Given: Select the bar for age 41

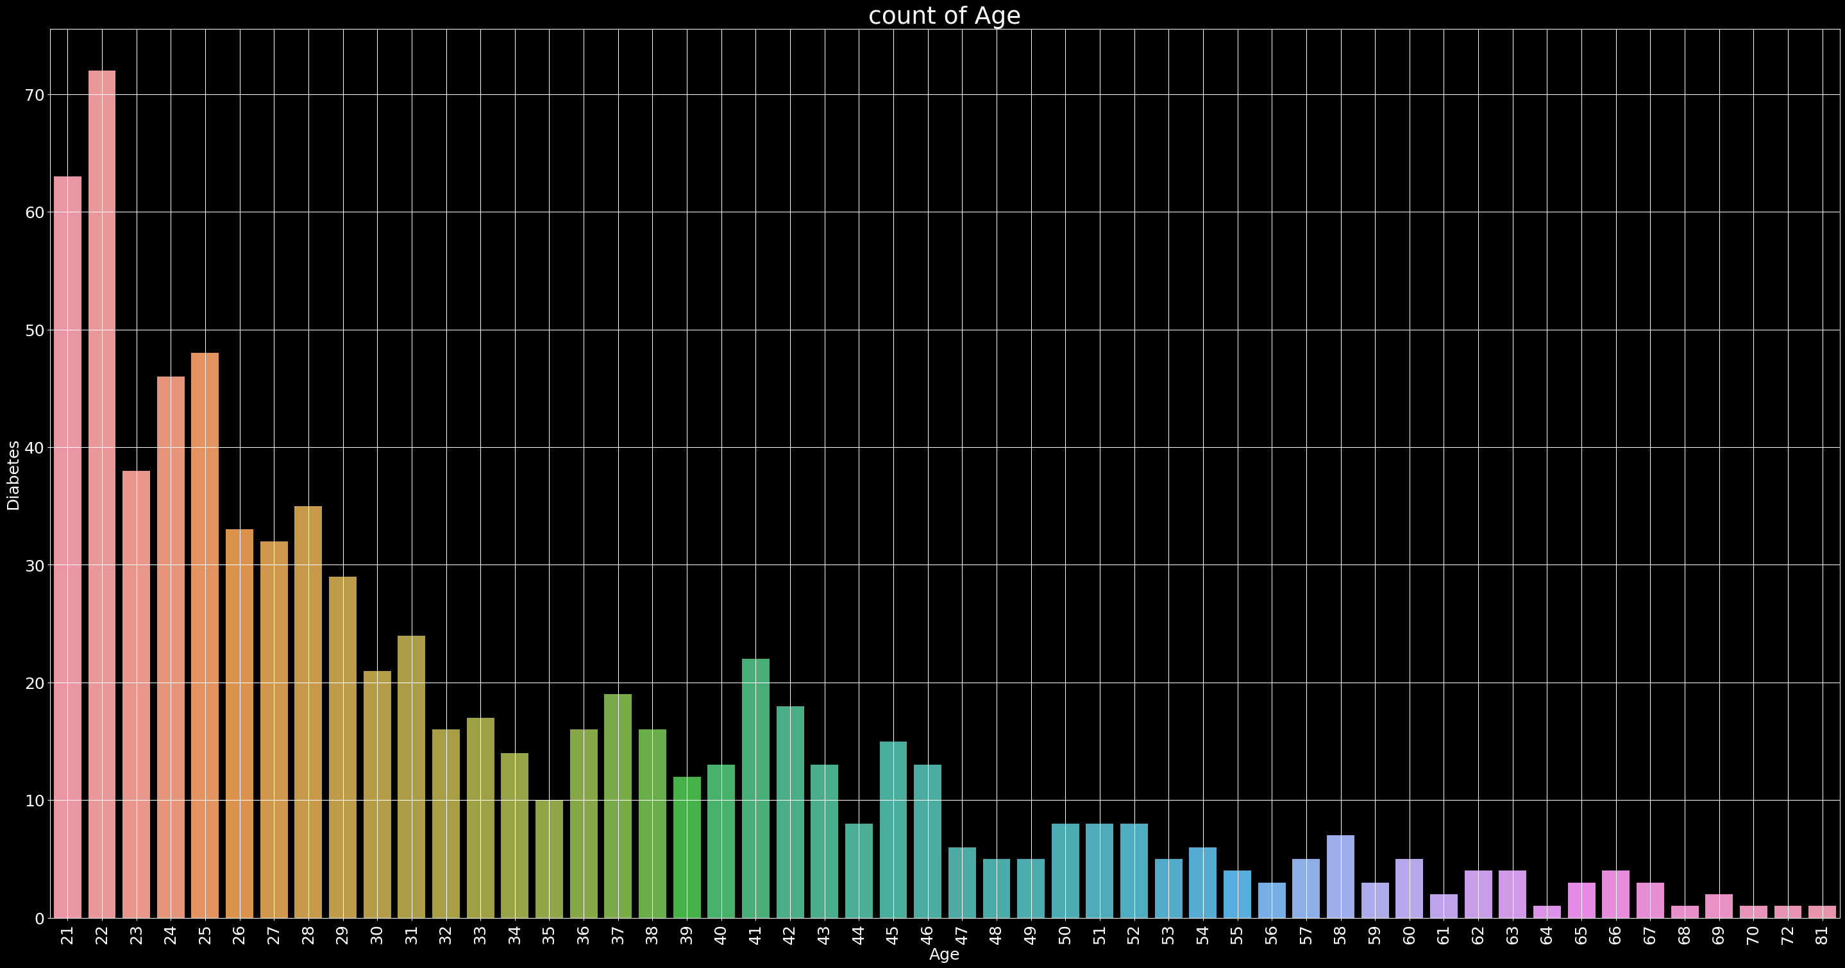Looking at the screenshot, I should tap(755, 788).
